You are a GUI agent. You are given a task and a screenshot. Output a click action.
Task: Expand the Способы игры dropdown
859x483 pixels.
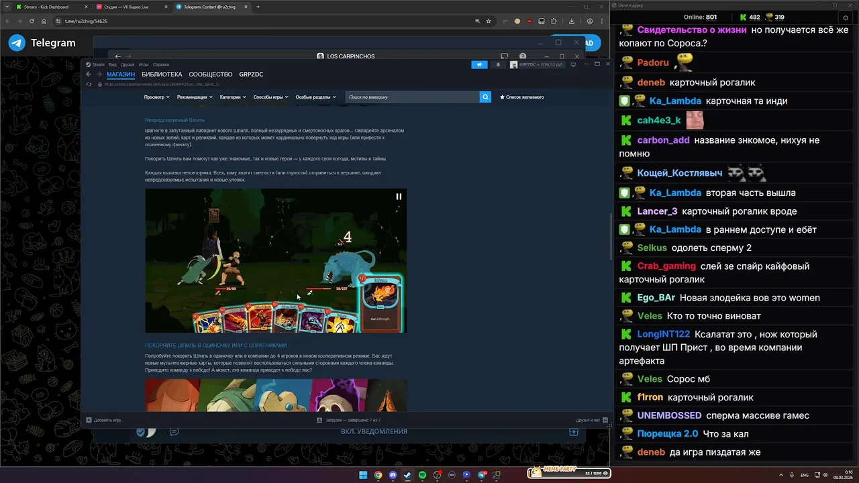click(270, 97)
